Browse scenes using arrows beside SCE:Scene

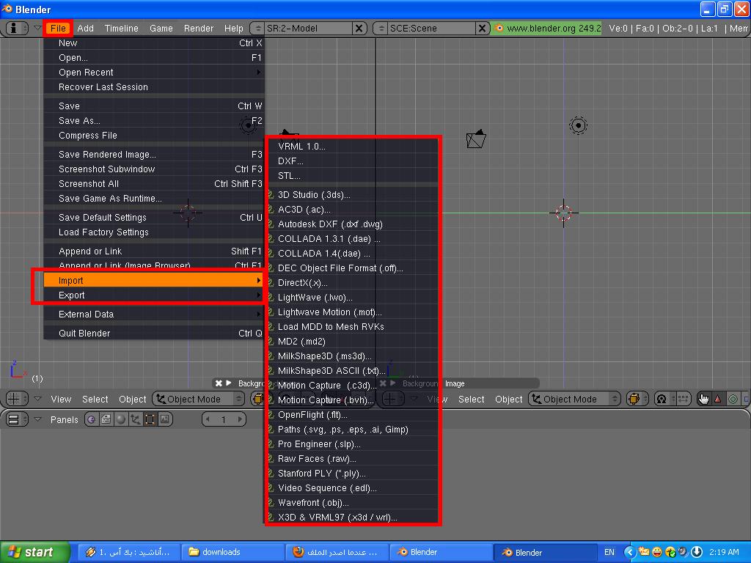pyautogui.click(x=381, y=29)
